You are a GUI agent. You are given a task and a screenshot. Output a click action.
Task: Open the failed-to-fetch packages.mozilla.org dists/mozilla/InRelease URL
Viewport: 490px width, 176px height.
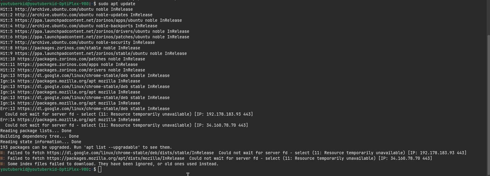116,158
